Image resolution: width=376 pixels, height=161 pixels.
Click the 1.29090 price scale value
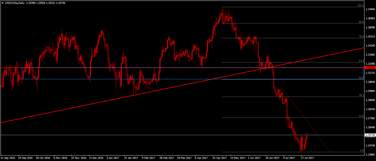tap(370, 100)
